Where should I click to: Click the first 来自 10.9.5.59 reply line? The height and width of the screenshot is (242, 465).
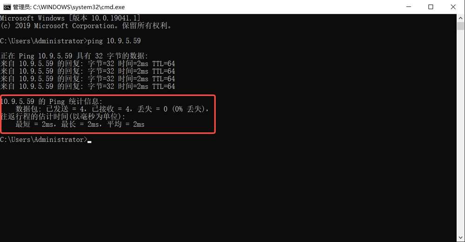click(88, 64)
